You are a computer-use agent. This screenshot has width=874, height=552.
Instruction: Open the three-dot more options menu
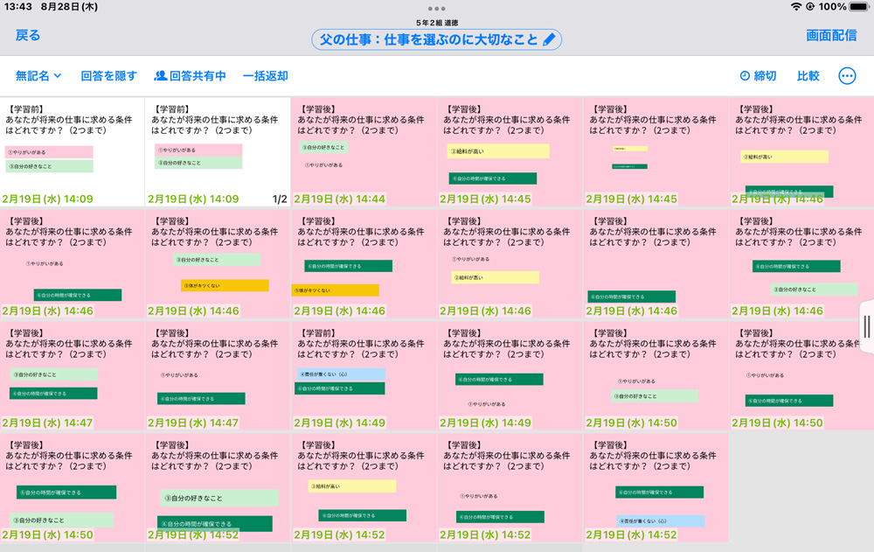click(x=847, y=76)
